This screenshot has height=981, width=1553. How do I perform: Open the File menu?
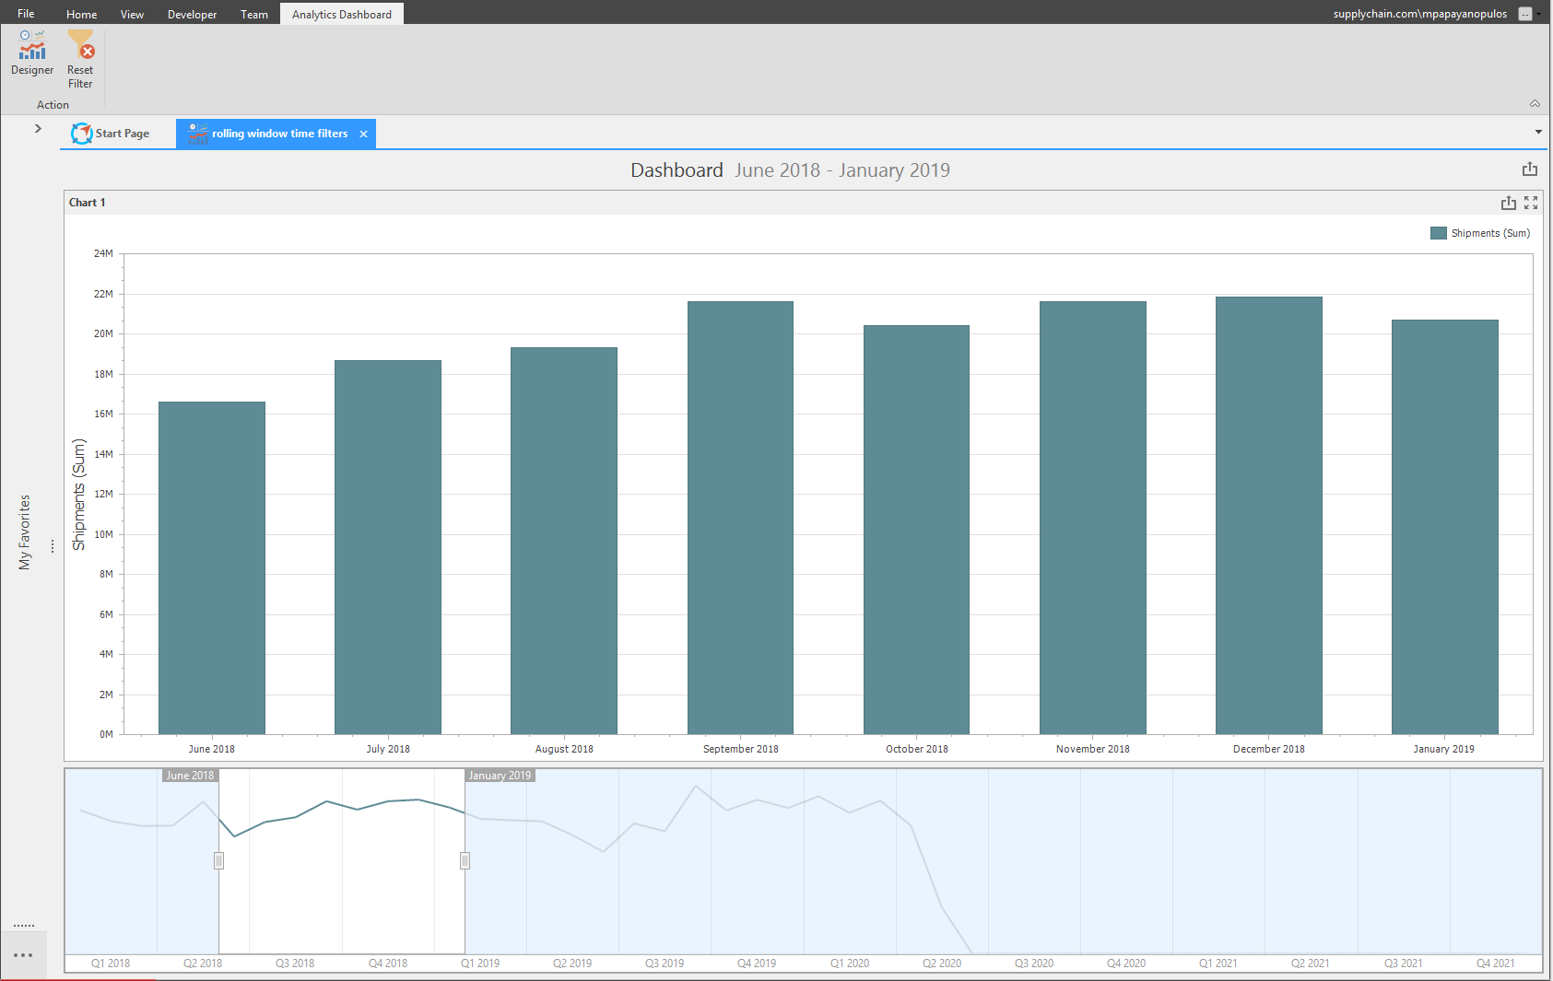[x=26, y=14]
